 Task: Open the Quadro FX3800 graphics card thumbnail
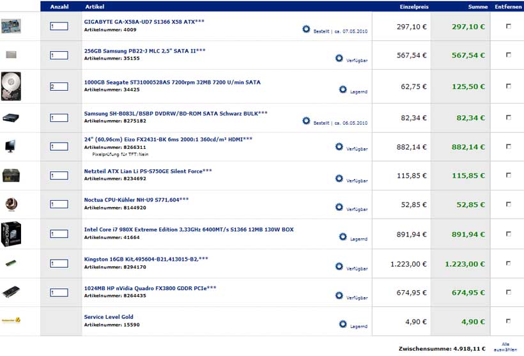11,292
